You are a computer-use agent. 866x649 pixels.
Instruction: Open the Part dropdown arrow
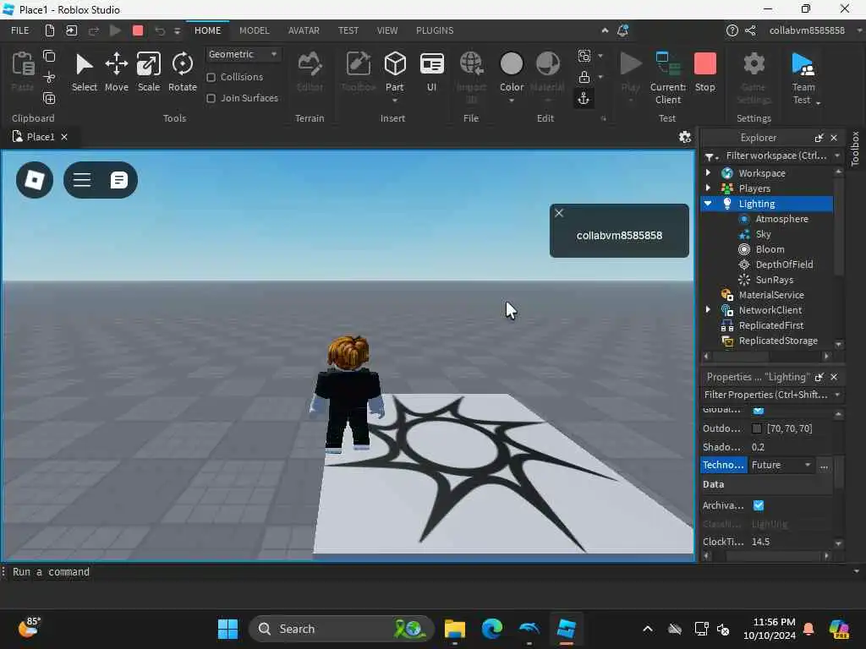pyautogui.click(x=394, y=101)
